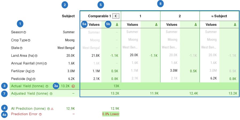This screenshot has width=240, height=120.
Task: Click the '0.8% Lower' prediction error badge
Action: coord(111,114)
